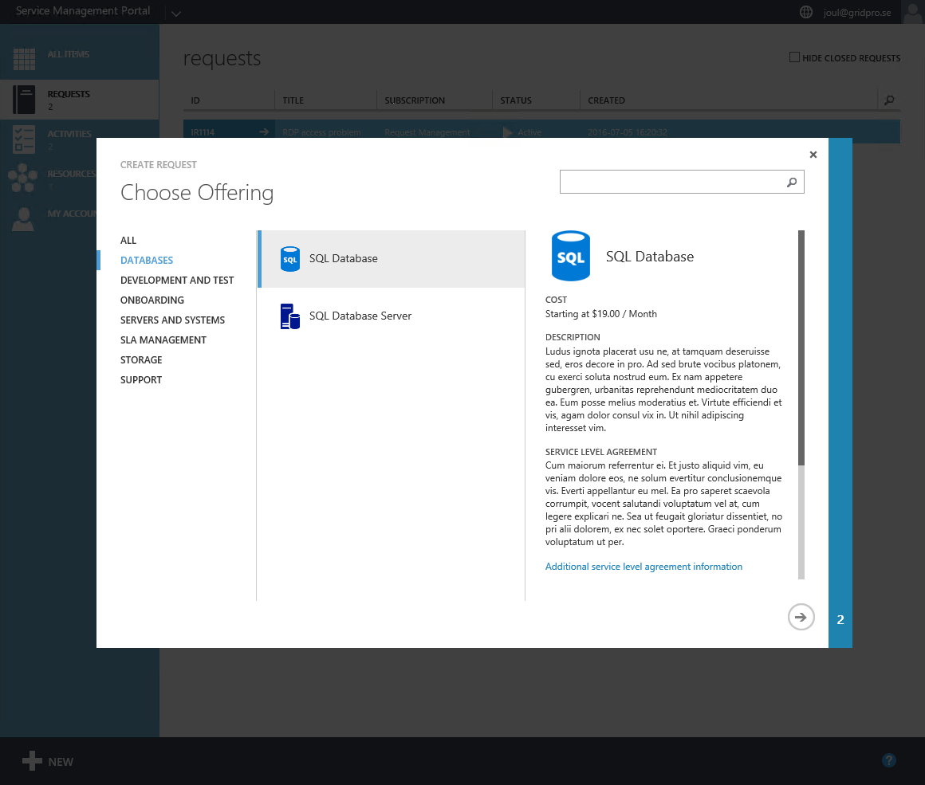Sort requests by the TITLE column
This screenshot has width=925, height=785.
pos(293,101)
